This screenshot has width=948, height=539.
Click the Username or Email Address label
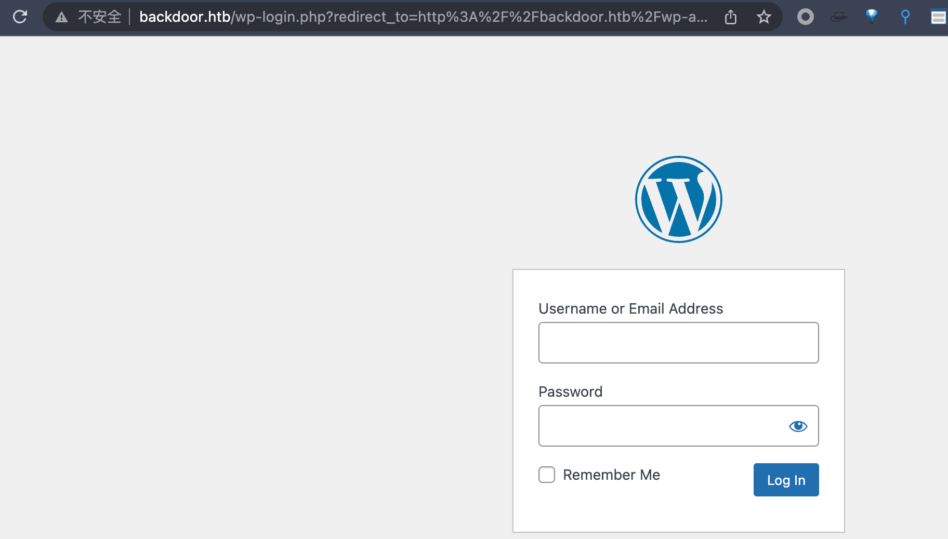pyautogui.click(x=630, y=308)
